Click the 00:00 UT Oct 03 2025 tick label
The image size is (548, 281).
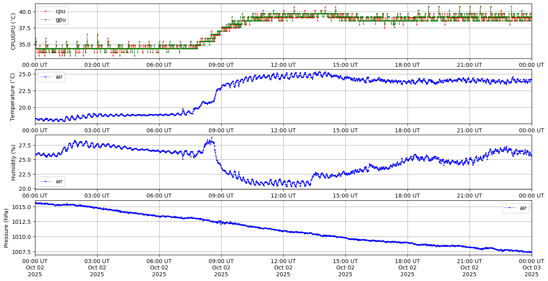click(x=531, y=267)
